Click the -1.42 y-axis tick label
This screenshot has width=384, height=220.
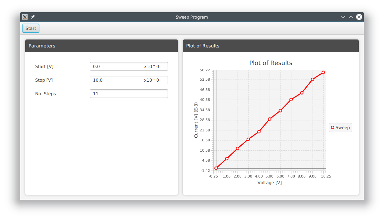click(205, 171)
